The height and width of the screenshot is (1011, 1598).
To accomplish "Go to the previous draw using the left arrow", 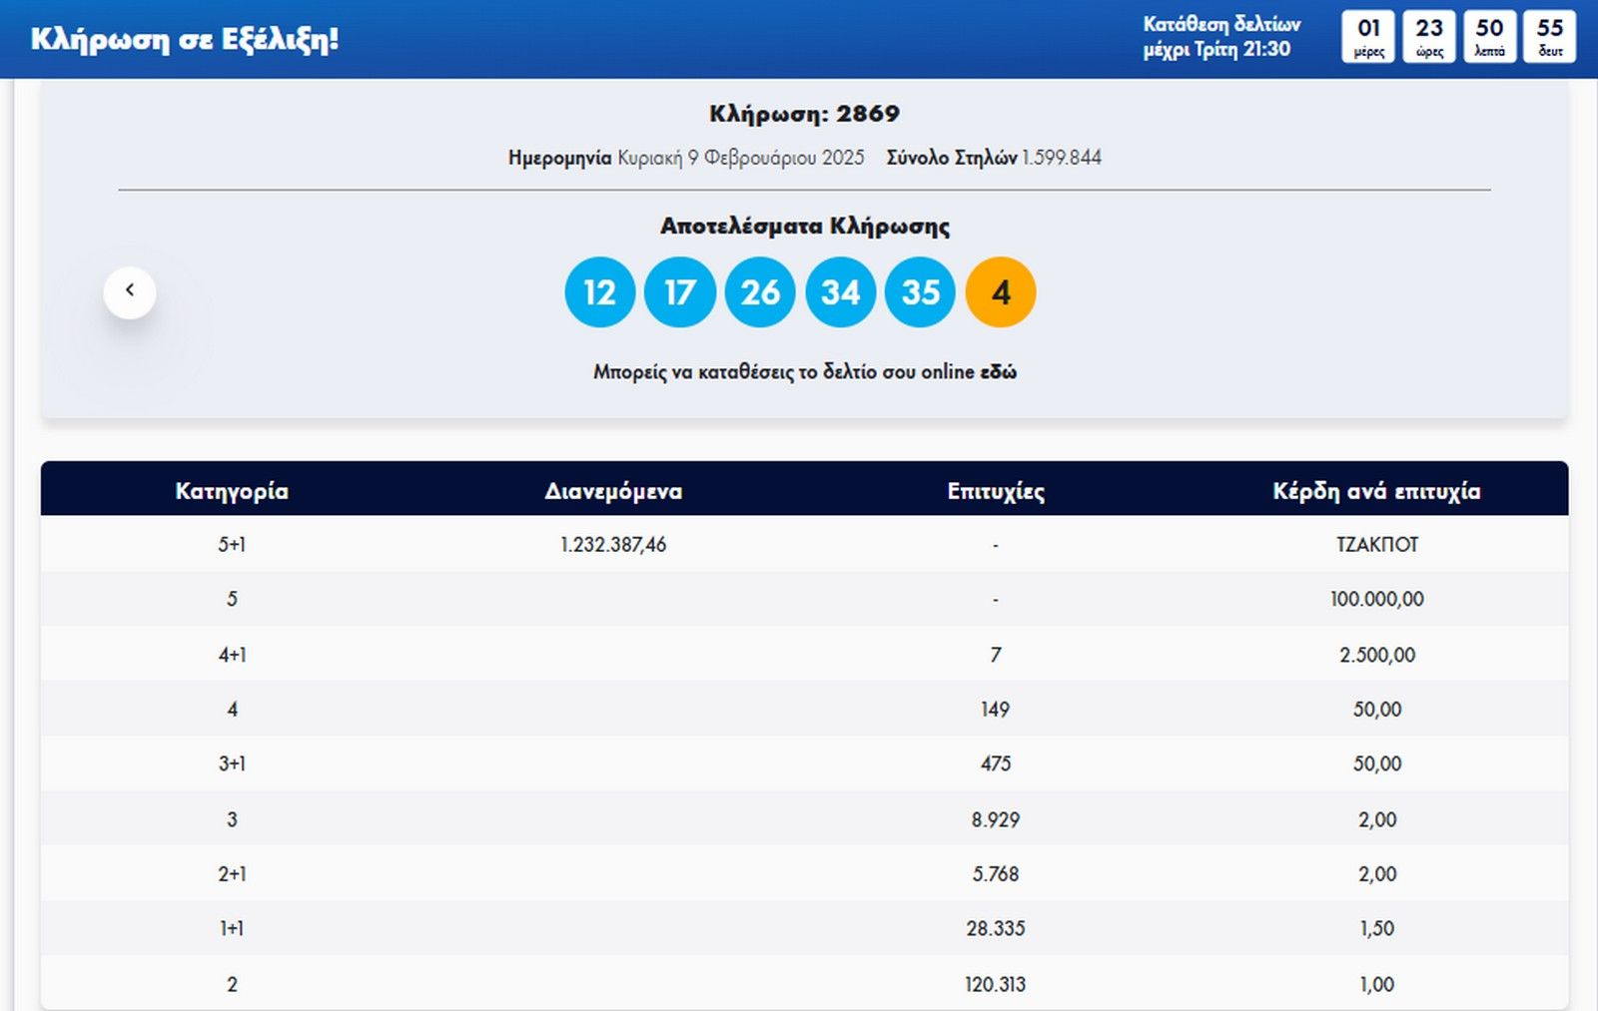I will pos(130,291).
